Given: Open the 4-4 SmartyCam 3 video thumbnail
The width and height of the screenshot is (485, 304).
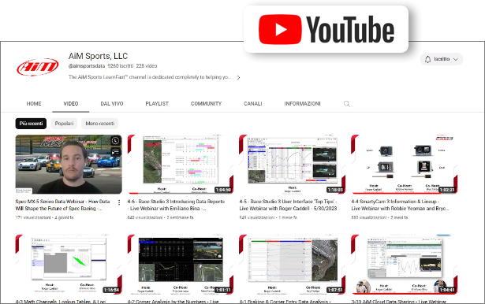Looking at the screenshot, I should tap(405, 165).
